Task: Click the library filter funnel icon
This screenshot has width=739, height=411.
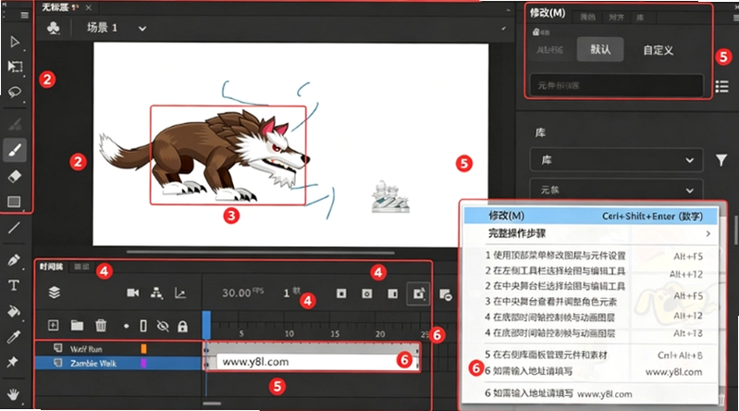Action: click(721, 160)
